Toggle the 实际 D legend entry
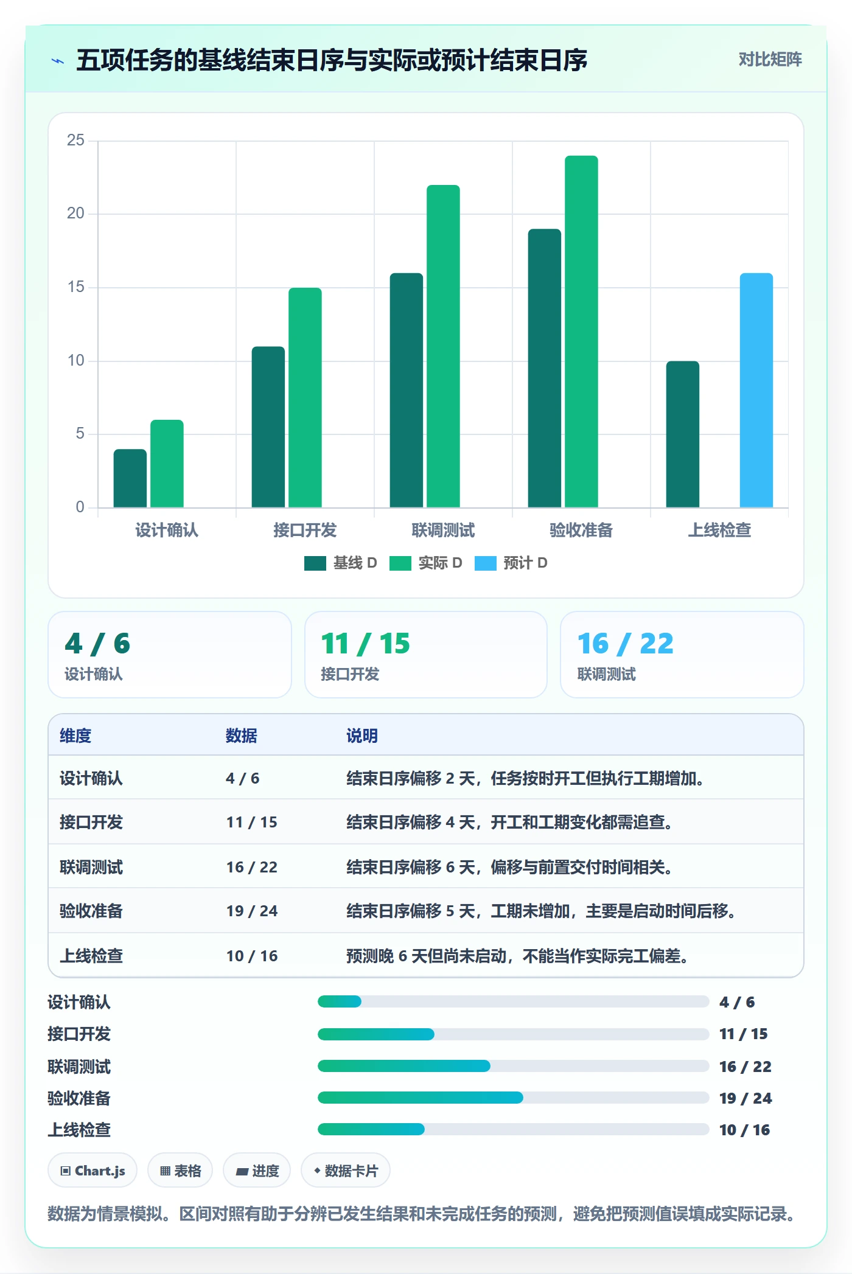The height and width of the screenshot is (1274, 852). pos(426,563)
